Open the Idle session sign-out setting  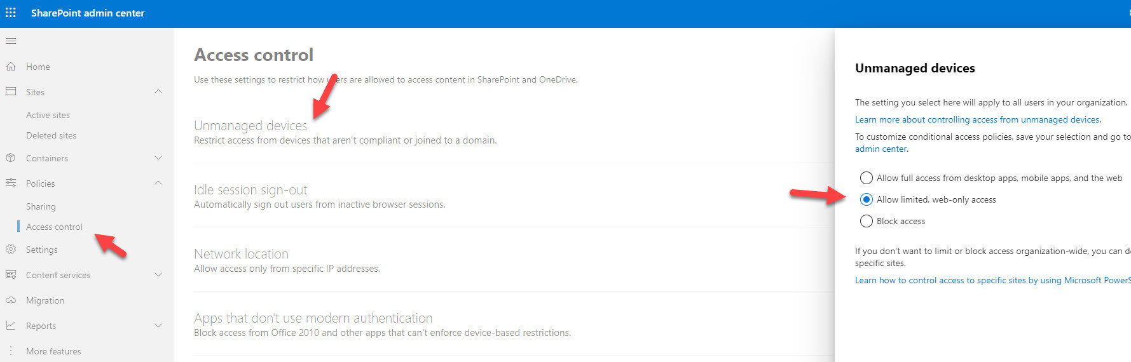tap(250, 190)
